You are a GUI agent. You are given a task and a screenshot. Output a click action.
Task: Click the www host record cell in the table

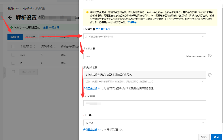coord(23,55)
